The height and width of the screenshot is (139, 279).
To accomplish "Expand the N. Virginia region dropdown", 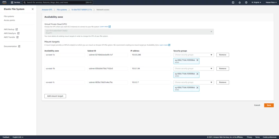I will (256, 2).
